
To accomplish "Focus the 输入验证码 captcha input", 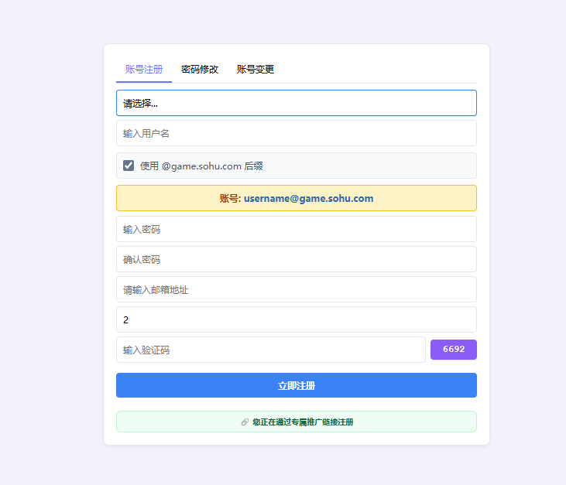I will (270, 350).
